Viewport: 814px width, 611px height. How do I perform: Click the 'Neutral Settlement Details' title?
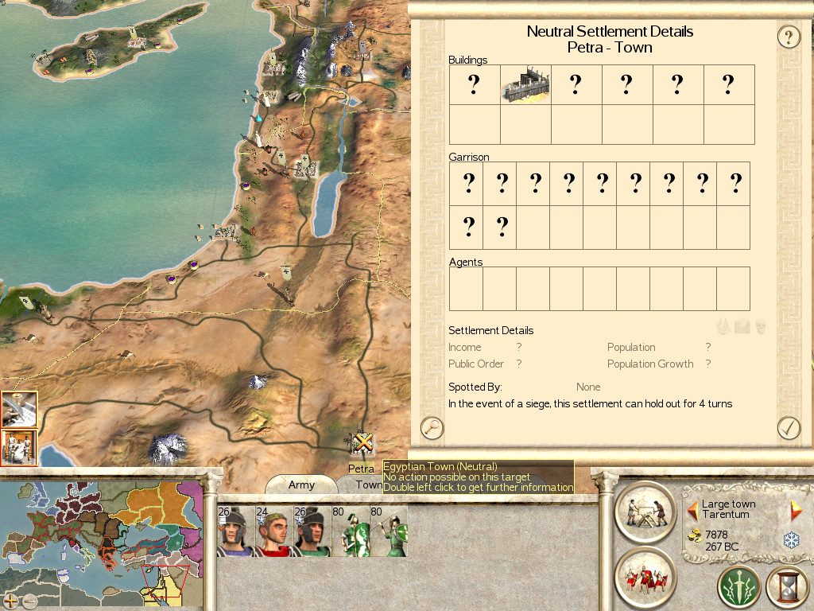coord(610,31)
